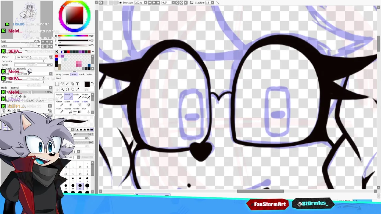Select brush size 1.5 preset
Screen dimensions: 381x214
[x=80, y=165]
